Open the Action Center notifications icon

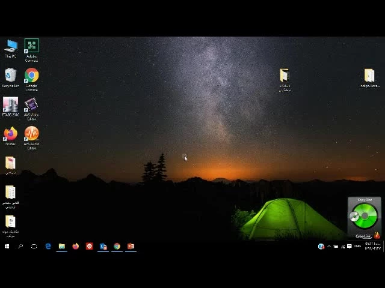(350, 246)
